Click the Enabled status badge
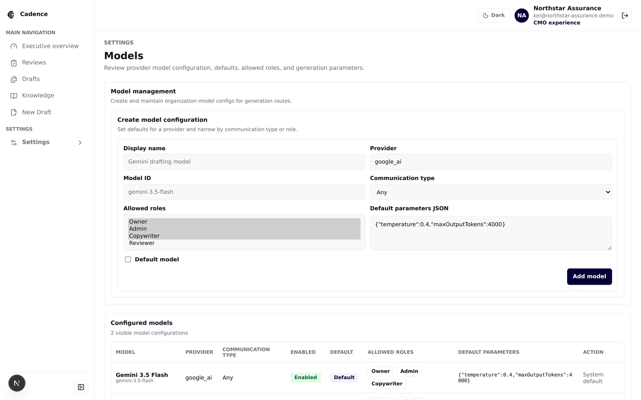Image resolution: width=641 pixels, height=400 pixels. (x=305, y=377)
